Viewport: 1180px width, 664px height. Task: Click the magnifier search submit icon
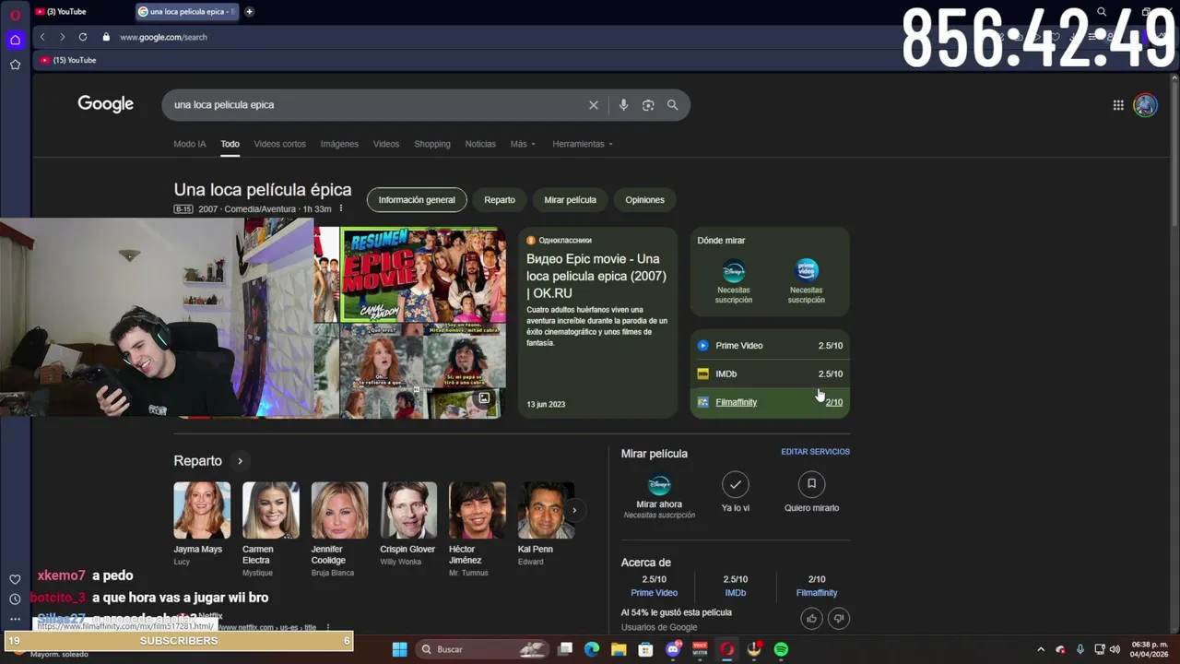[672, 105]
